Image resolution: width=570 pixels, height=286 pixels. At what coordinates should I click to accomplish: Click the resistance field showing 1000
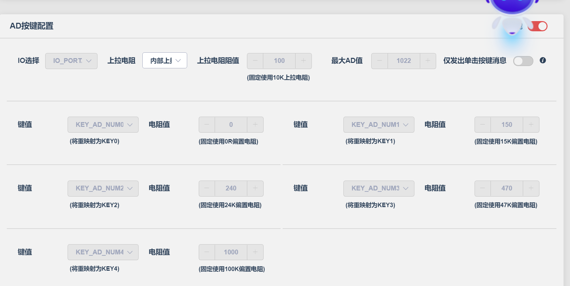231,252
